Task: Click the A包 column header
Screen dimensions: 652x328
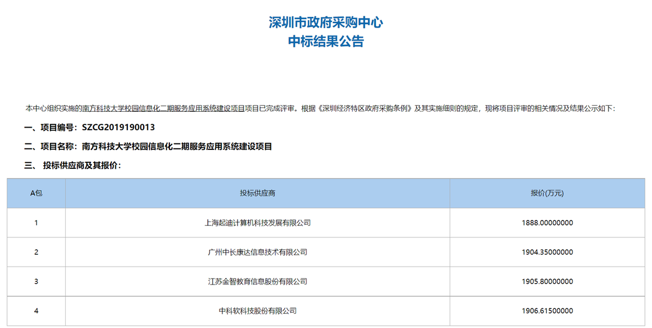Action: pyautogui.click(x=36, y=193)
